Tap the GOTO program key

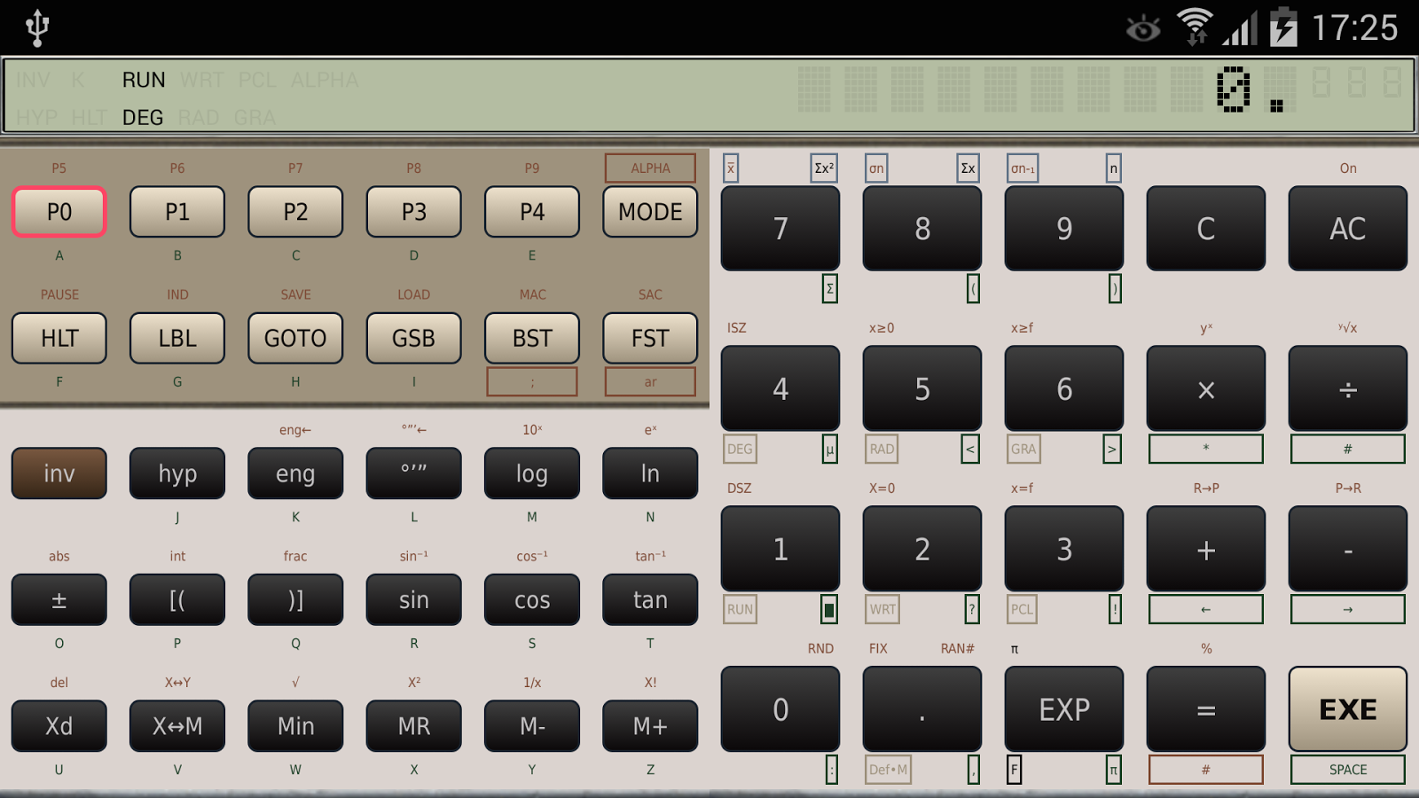pos(295,338)
